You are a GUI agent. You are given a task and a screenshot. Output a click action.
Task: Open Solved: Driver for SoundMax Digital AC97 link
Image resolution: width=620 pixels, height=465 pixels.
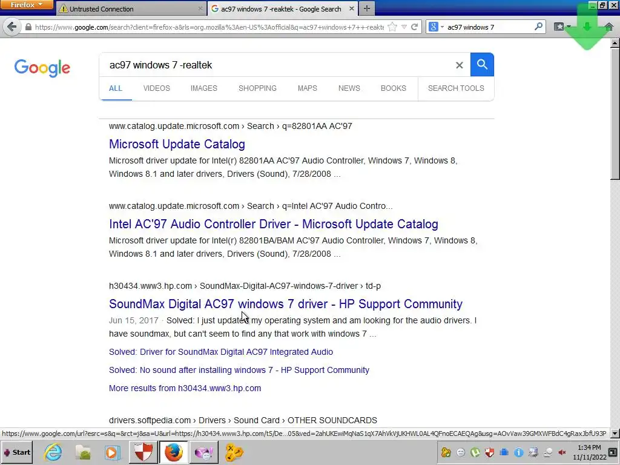click(x=220, y=352)
